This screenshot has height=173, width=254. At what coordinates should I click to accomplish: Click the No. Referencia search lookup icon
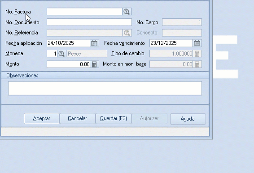tap(127, 33)
